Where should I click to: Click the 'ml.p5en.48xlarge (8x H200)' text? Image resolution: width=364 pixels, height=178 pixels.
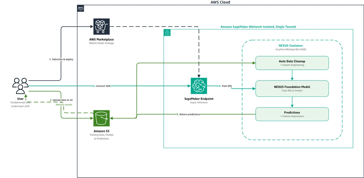click(291, 49)
